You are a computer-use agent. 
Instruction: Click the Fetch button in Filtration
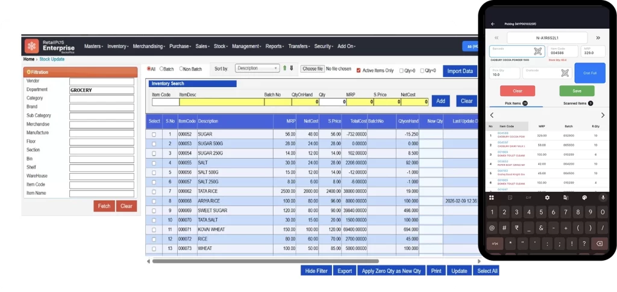coord(104,206)
